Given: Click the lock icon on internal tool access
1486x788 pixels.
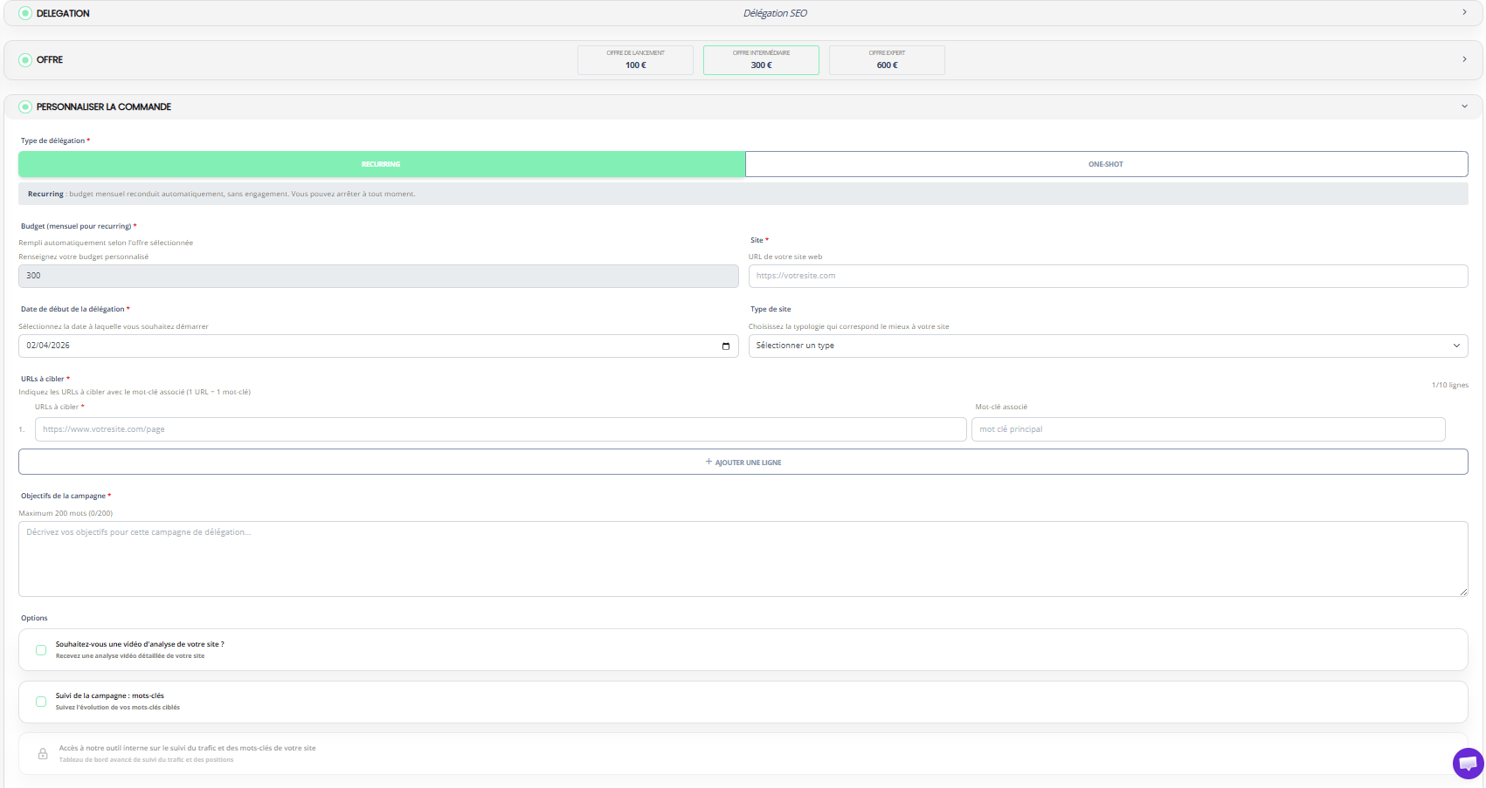Looking at the screenshot, I should click(x=43, y=754).
